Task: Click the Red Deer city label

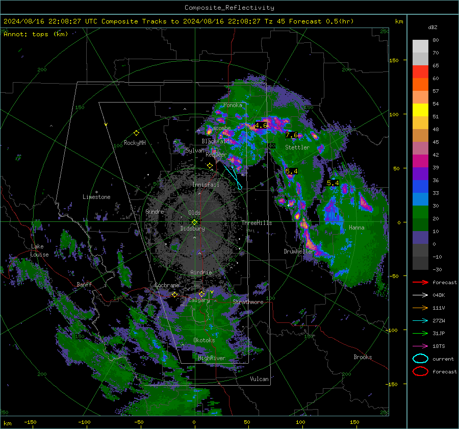Action: tap(216, 155)
